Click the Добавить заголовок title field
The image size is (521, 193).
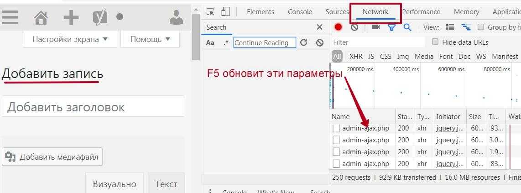coord(93,107)
